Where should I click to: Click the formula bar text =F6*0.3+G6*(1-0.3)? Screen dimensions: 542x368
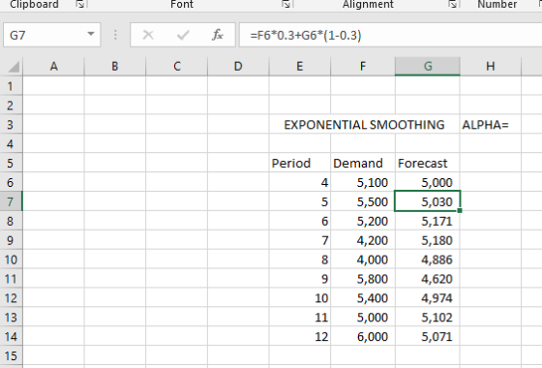(306, 35)
